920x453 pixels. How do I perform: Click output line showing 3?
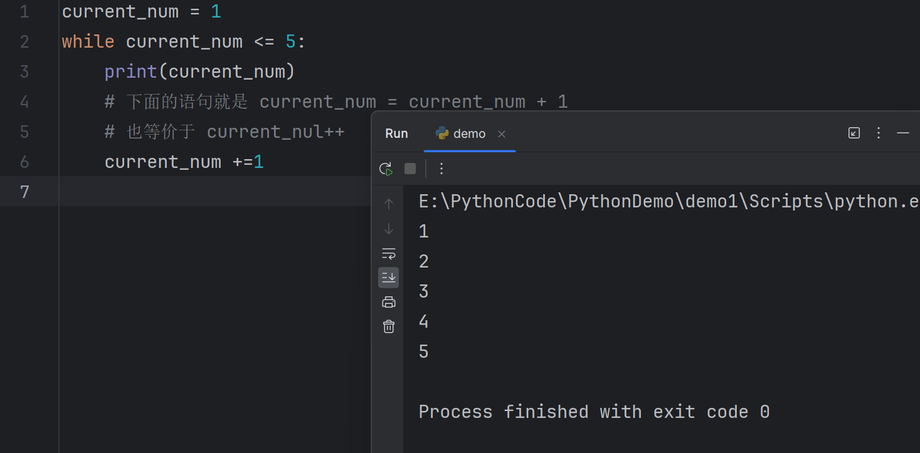tap(424, 291)
